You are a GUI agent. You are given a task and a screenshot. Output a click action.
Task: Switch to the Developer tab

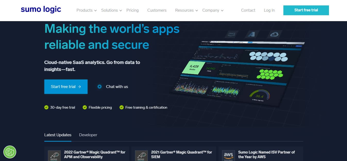click(88, 135)
